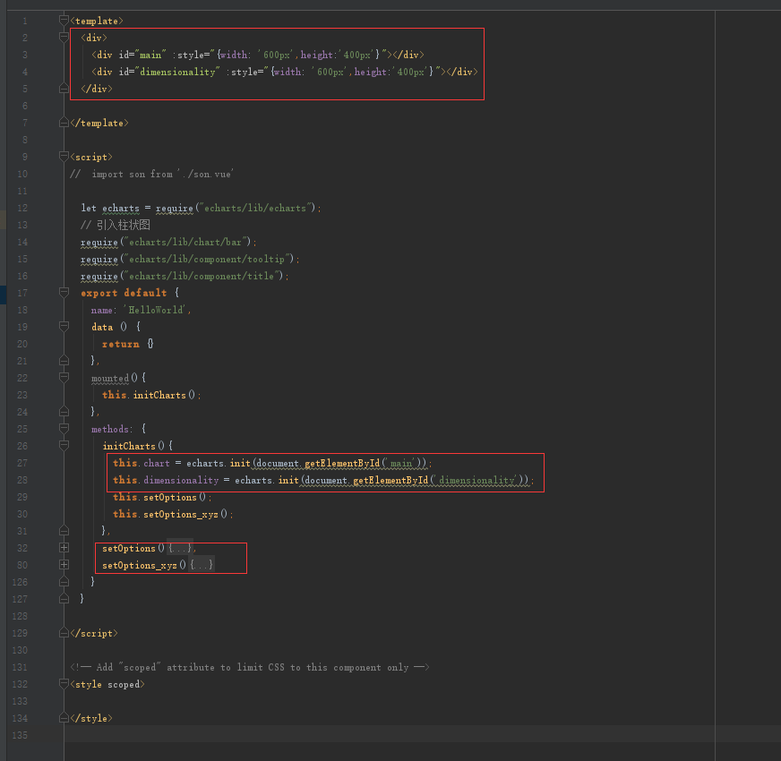The height and width of the screenshot is (761, 781).
Task: Collapse the outer <div> on line 2
Action: click(x=64, y=38)
